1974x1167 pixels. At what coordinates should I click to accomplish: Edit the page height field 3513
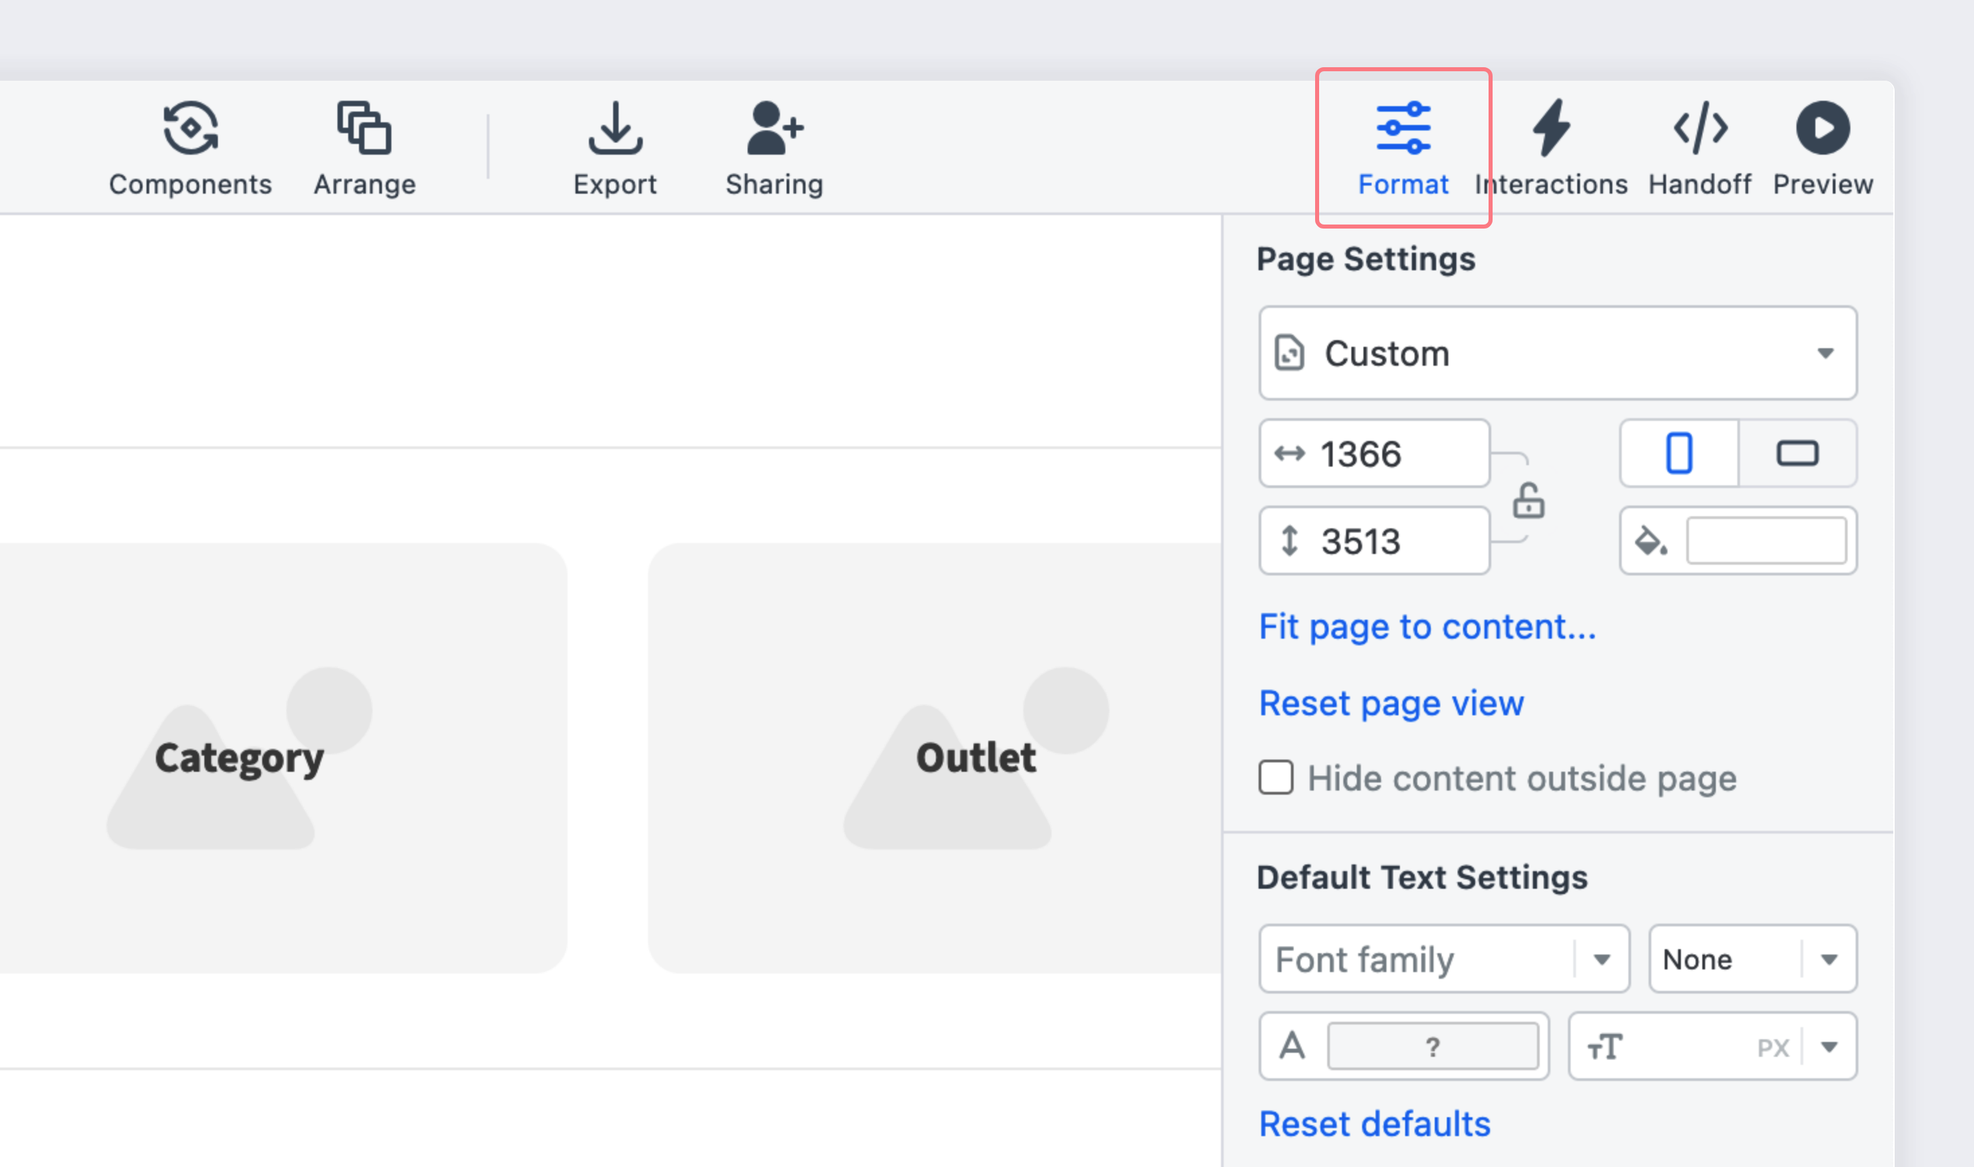tap(1374, 541)
